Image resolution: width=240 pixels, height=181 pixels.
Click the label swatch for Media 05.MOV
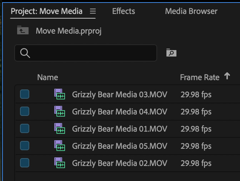click(25, 146)
